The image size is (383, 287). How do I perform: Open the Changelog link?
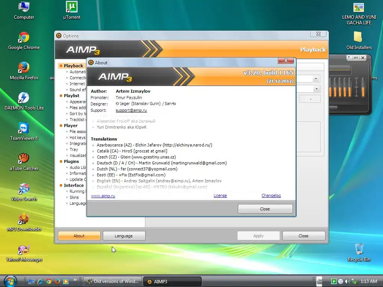[271, 195]
